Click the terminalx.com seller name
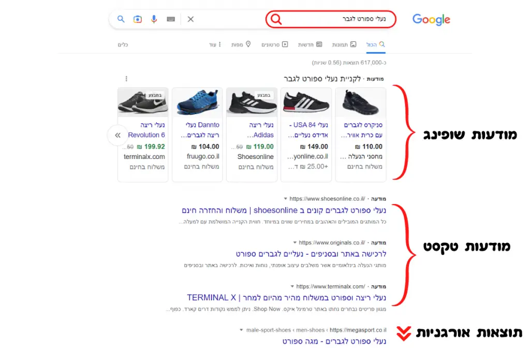The width and height of the screenshot is (530, 348). click(x=144, y=157)
